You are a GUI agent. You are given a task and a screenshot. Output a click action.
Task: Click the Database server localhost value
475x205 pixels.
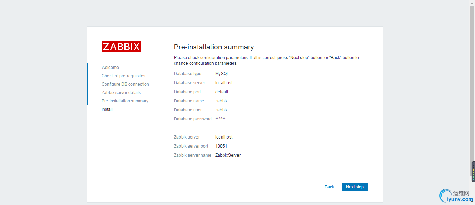(x=224, y=83)
